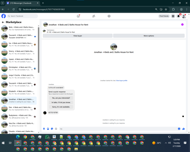Open the unread Toussaint chat with phone number
This screenshot has width=190, height=152.
(19, 36)
